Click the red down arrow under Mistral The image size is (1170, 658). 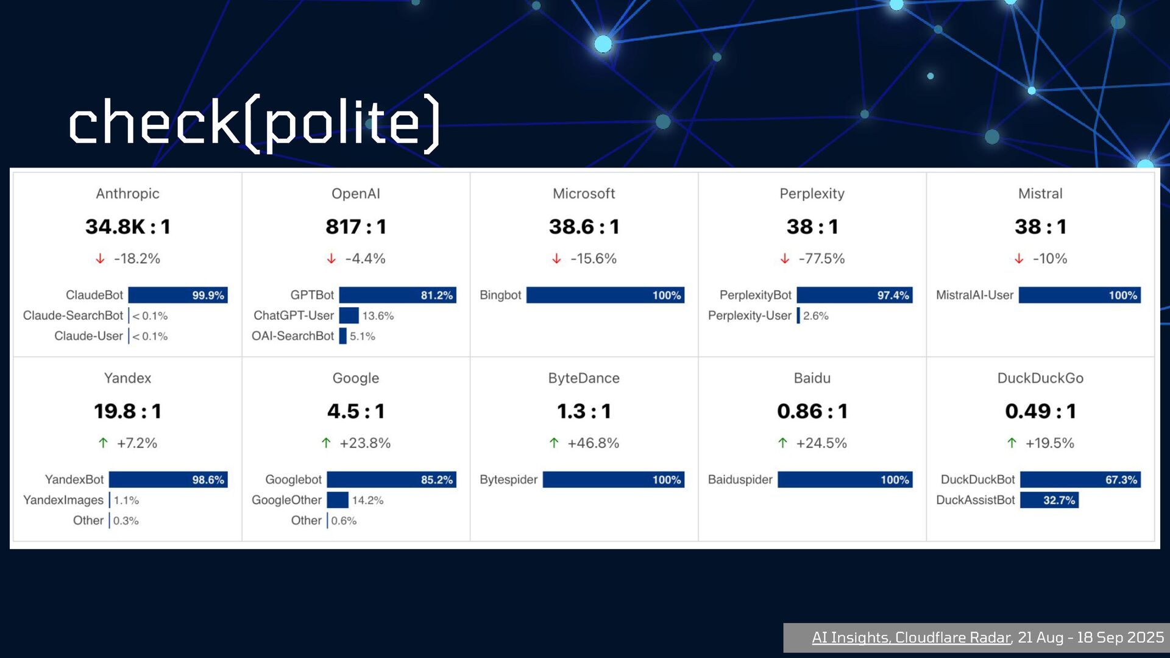[1019, 259]
